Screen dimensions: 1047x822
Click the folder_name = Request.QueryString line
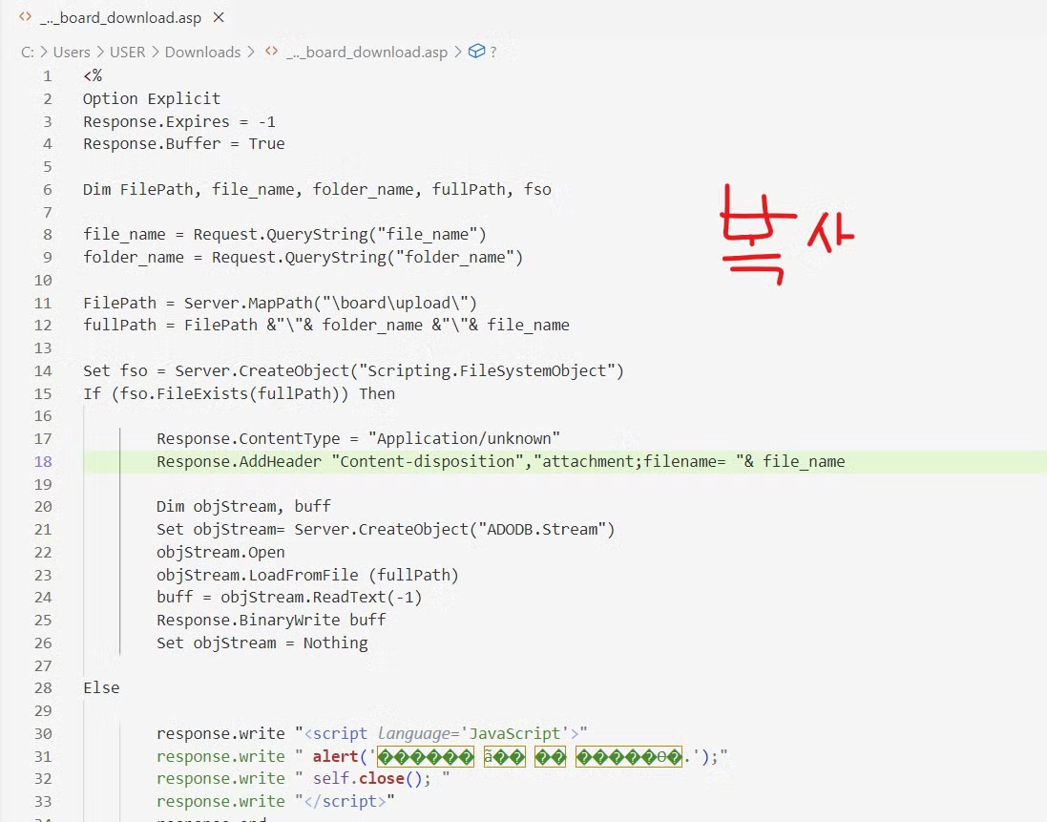[x=304, y=257]
